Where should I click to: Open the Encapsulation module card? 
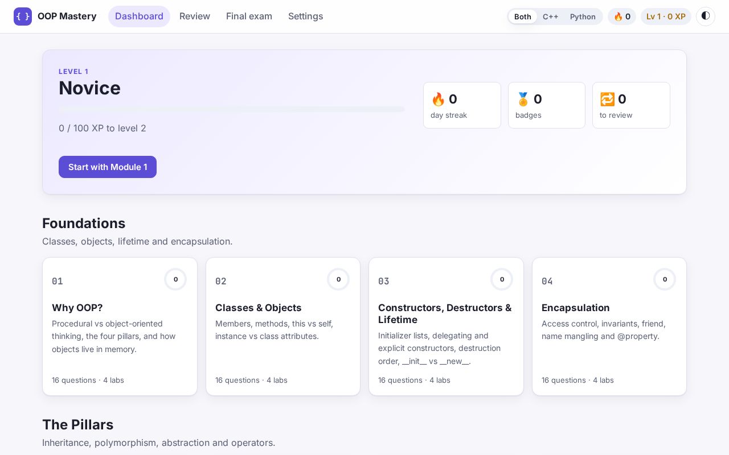(x=609, y=326)
